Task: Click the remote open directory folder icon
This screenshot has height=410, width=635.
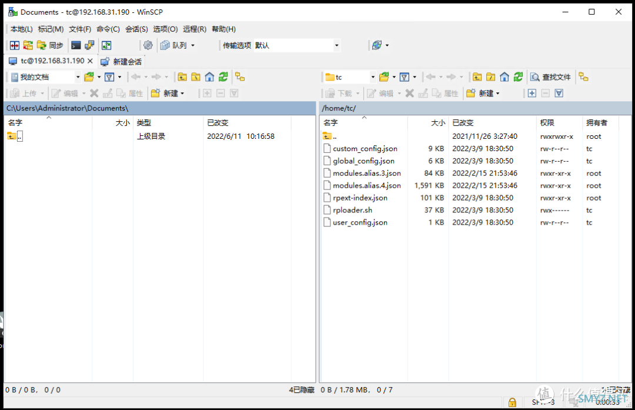Action: click(x=383, y=77)
